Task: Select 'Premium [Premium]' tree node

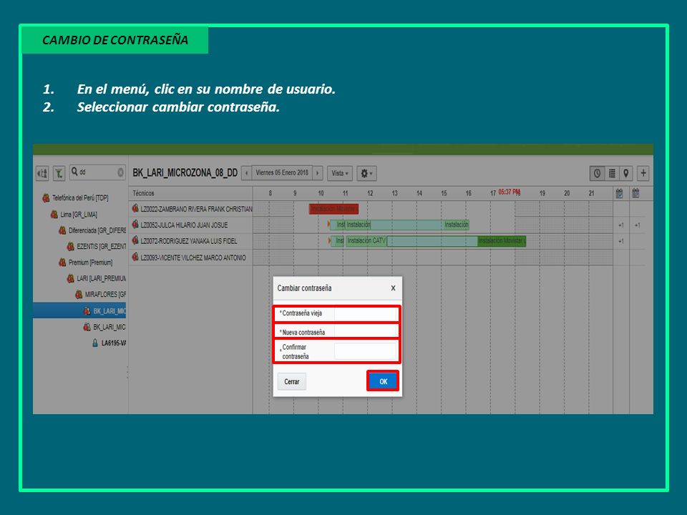Action: (90, 263)
